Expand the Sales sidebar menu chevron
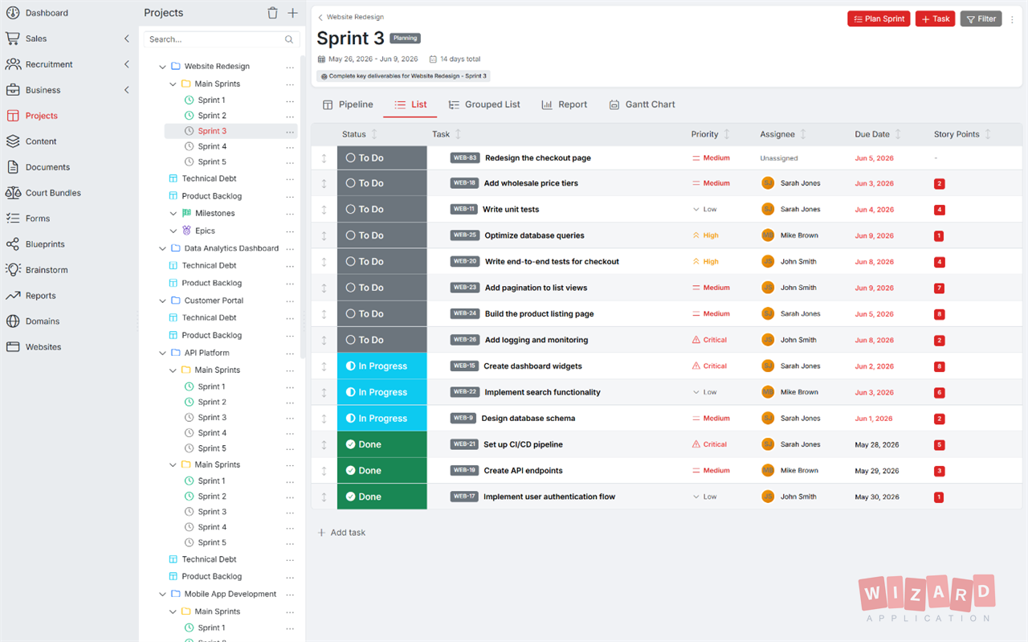This screenshot has height=642, width=1028. [127, 39]
